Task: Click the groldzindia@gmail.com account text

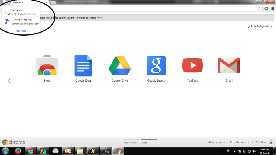Action: [261, 26]
